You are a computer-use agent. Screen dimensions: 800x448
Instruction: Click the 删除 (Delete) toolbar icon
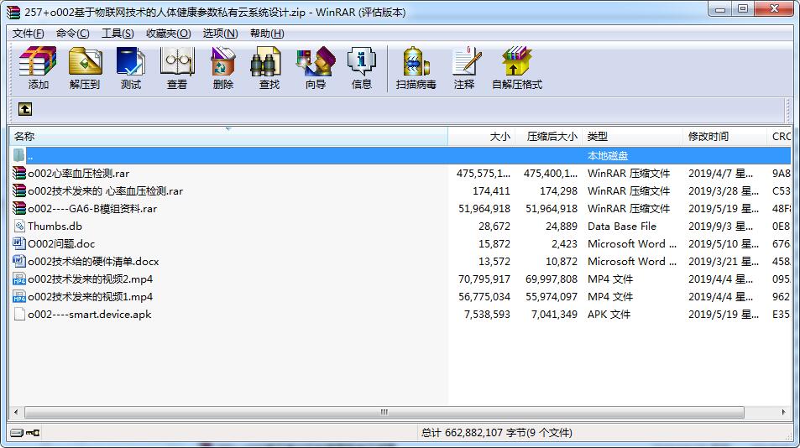pyautogui.click(x=223, y=68)
